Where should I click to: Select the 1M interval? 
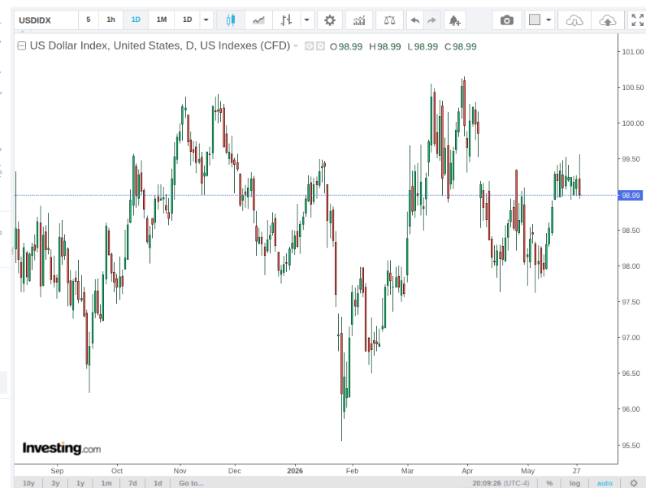(x=162, y=19)
